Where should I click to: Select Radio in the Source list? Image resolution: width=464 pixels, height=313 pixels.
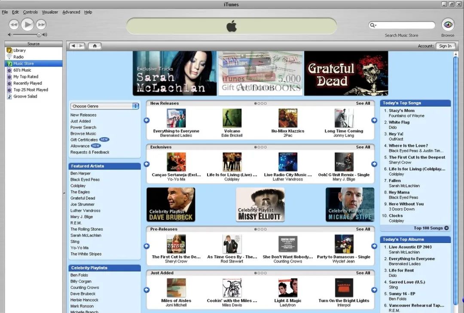point(18,57)
